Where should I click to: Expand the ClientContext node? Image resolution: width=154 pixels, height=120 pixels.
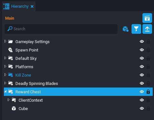(x=8, y=100)
